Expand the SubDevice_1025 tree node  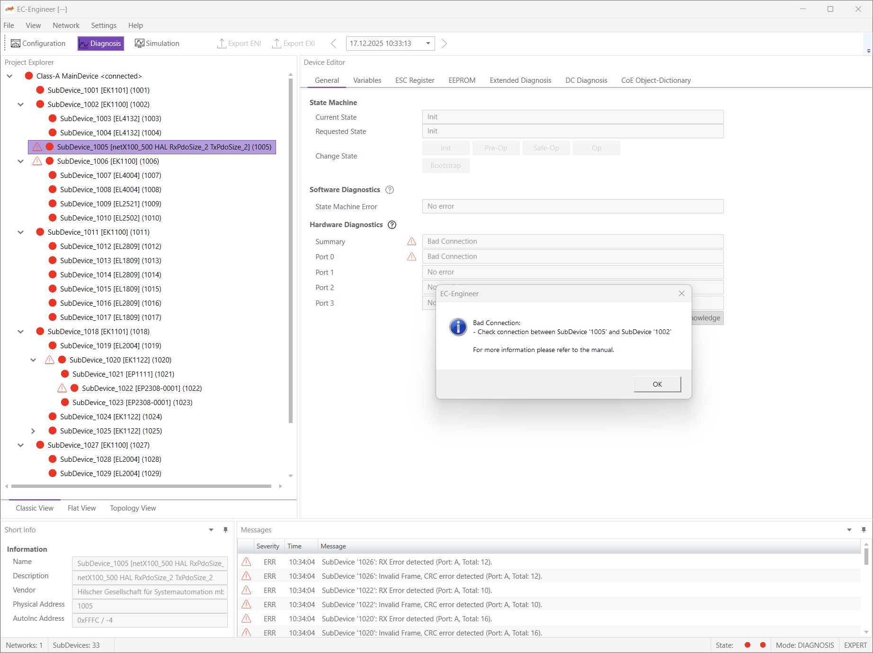[x=33, y=431]
